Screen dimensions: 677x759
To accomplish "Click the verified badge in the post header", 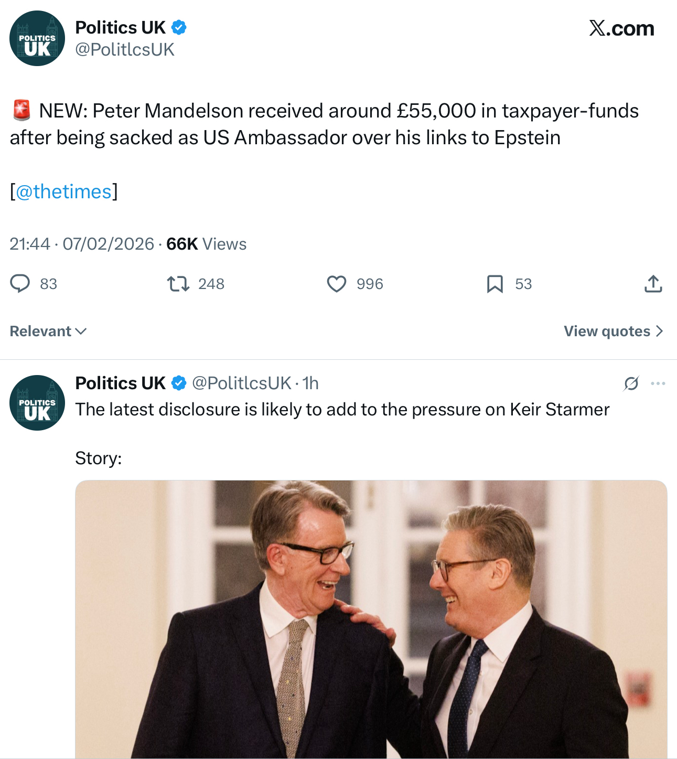I will [179, 27].
